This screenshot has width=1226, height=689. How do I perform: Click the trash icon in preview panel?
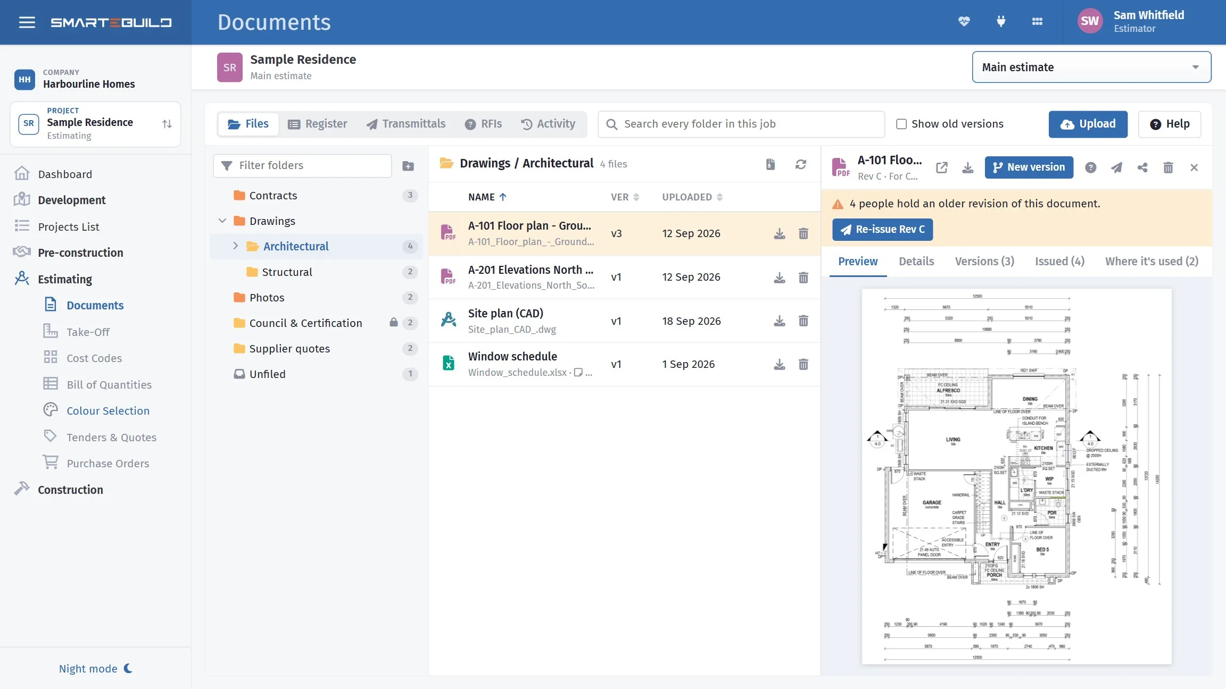click(x=1168, y=167)
